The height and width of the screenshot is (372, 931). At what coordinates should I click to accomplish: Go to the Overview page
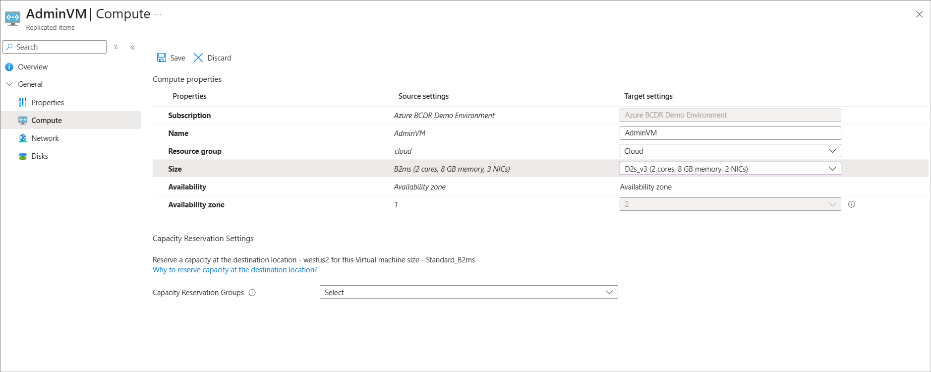tap(33, 67)
